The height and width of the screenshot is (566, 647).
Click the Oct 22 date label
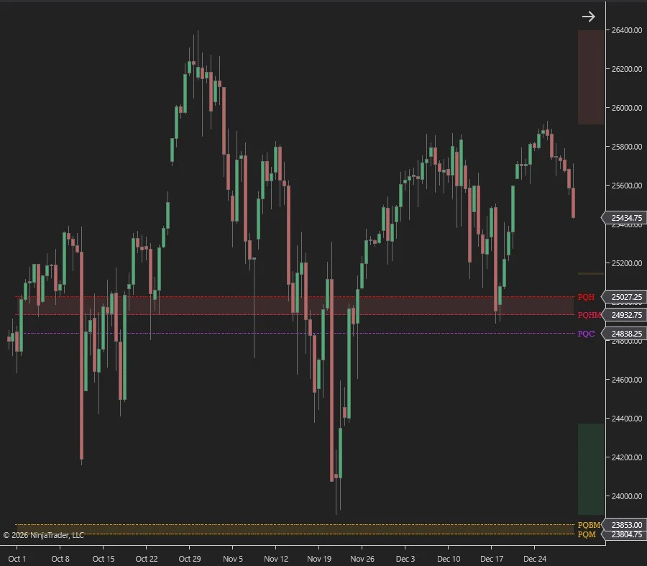[147, 559]
